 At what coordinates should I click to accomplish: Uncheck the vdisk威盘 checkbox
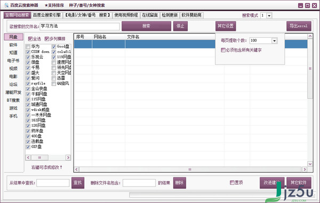(x=28, y=110)
